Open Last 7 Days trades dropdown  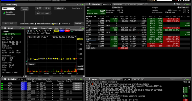[53, 33]
